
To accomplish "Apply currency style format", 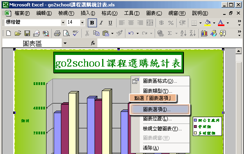I will pyautogui.click(x=161, y=23).
